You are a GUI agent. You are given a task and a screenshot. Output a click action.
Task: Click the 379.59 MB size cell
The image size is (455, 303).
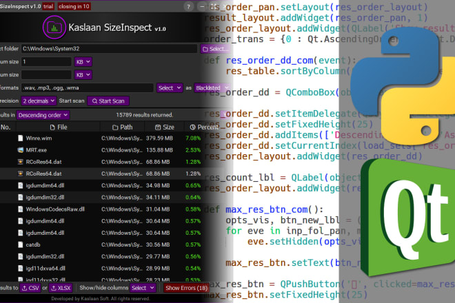[159, 138]
